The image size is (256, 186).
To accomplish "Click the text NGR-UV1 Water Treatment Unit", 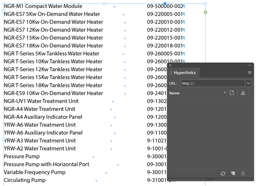I will click(41, 101).
